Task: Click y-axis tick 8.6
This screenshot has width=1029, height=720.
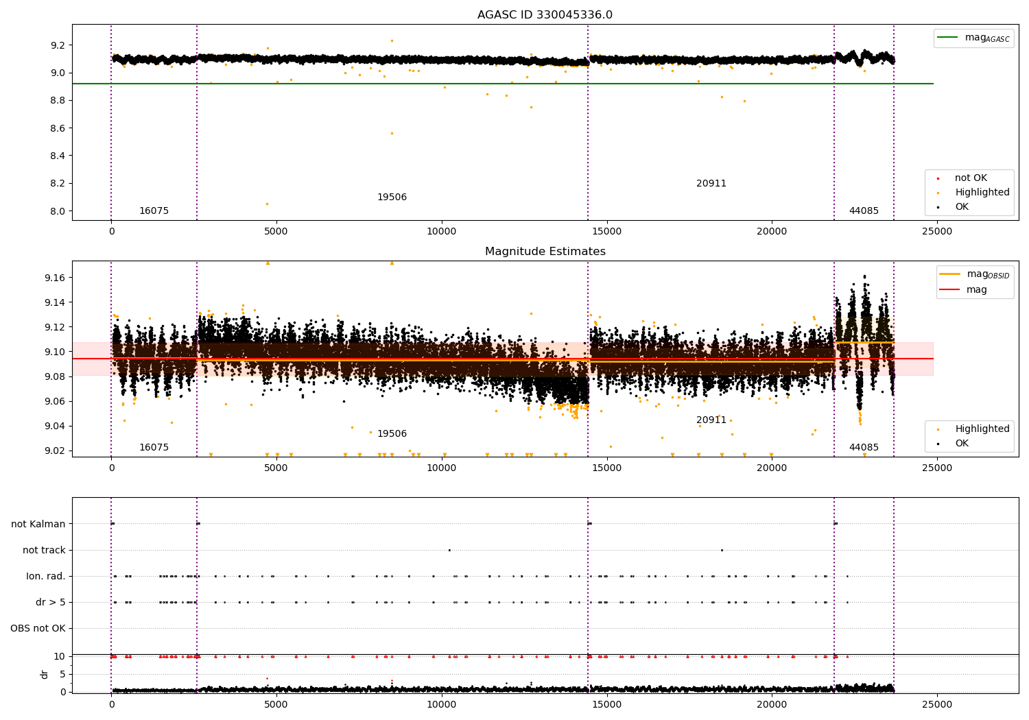Action: coord(58,128)
